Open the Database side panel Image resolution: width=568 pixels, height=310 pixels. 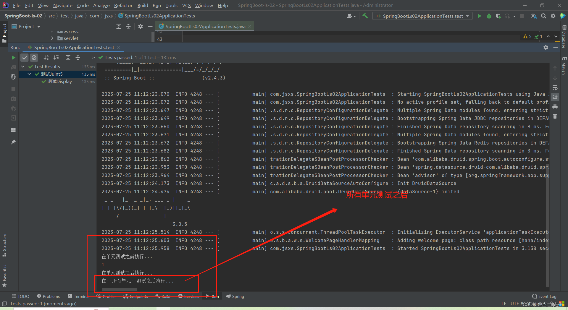564,36
